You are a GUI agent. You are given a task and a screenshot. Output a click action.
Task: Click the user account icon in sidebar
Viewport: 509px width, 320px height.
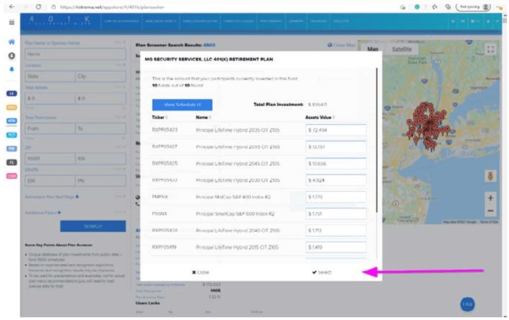click(x=12, y=56)
